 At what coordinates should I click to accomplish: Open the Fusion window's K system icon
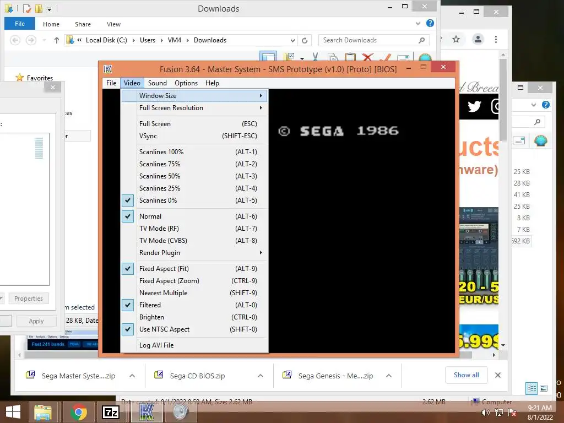click(107, 69)
